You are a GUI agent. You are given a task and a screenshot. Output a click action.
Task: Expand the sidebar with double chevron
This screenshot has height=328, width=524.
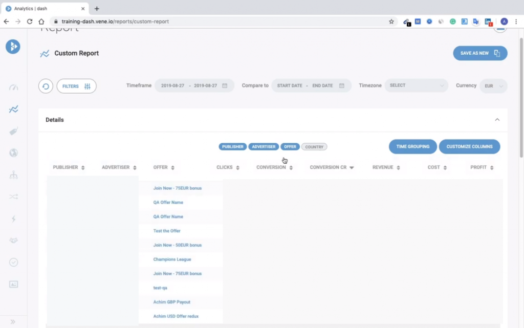pyautogui.click(x=13, y=322)
